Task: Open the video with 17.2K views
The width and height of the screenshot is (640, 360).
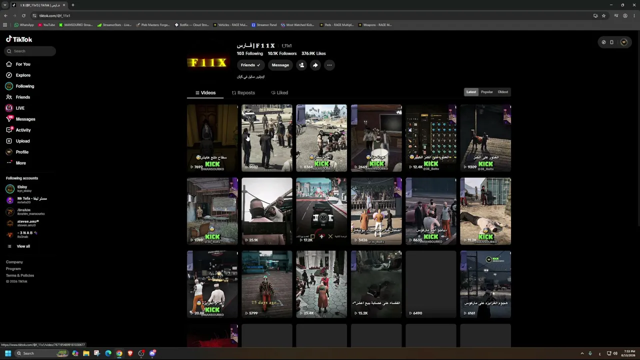Action: pyautogui.click(x=321, y=211)
